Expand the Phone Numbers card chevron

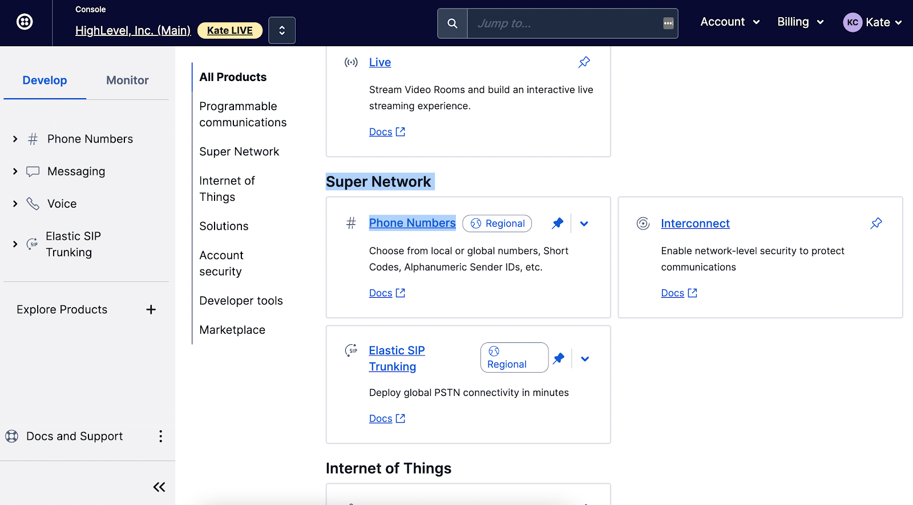tap(584, 224)
